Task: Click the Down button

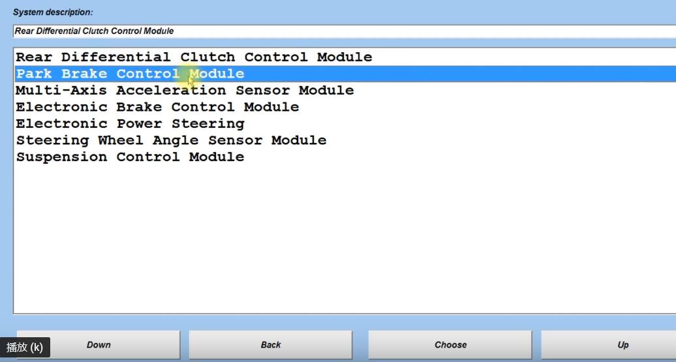Action: click(99, 345)
